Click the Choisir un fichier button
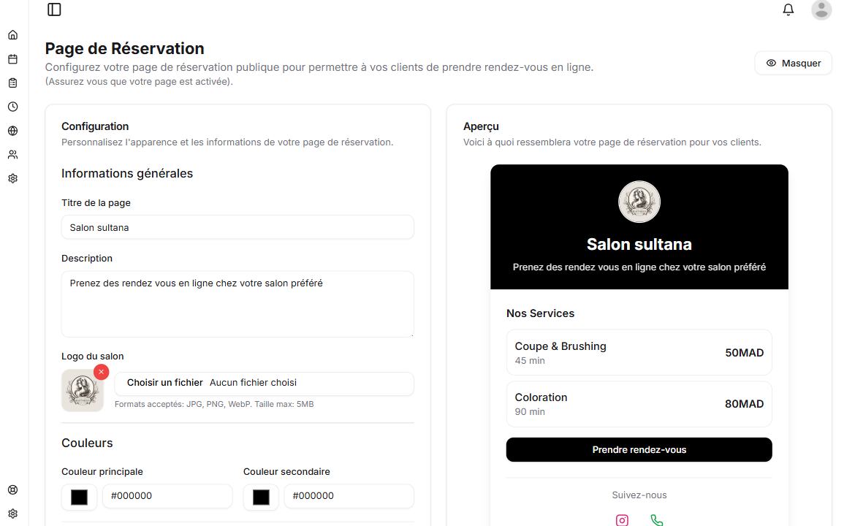 pyautogui.click(x=164, y=383)
